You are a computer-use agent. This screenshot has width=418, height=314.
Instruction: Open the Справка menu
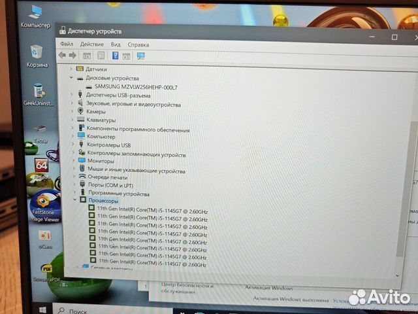tap(138, 45)
